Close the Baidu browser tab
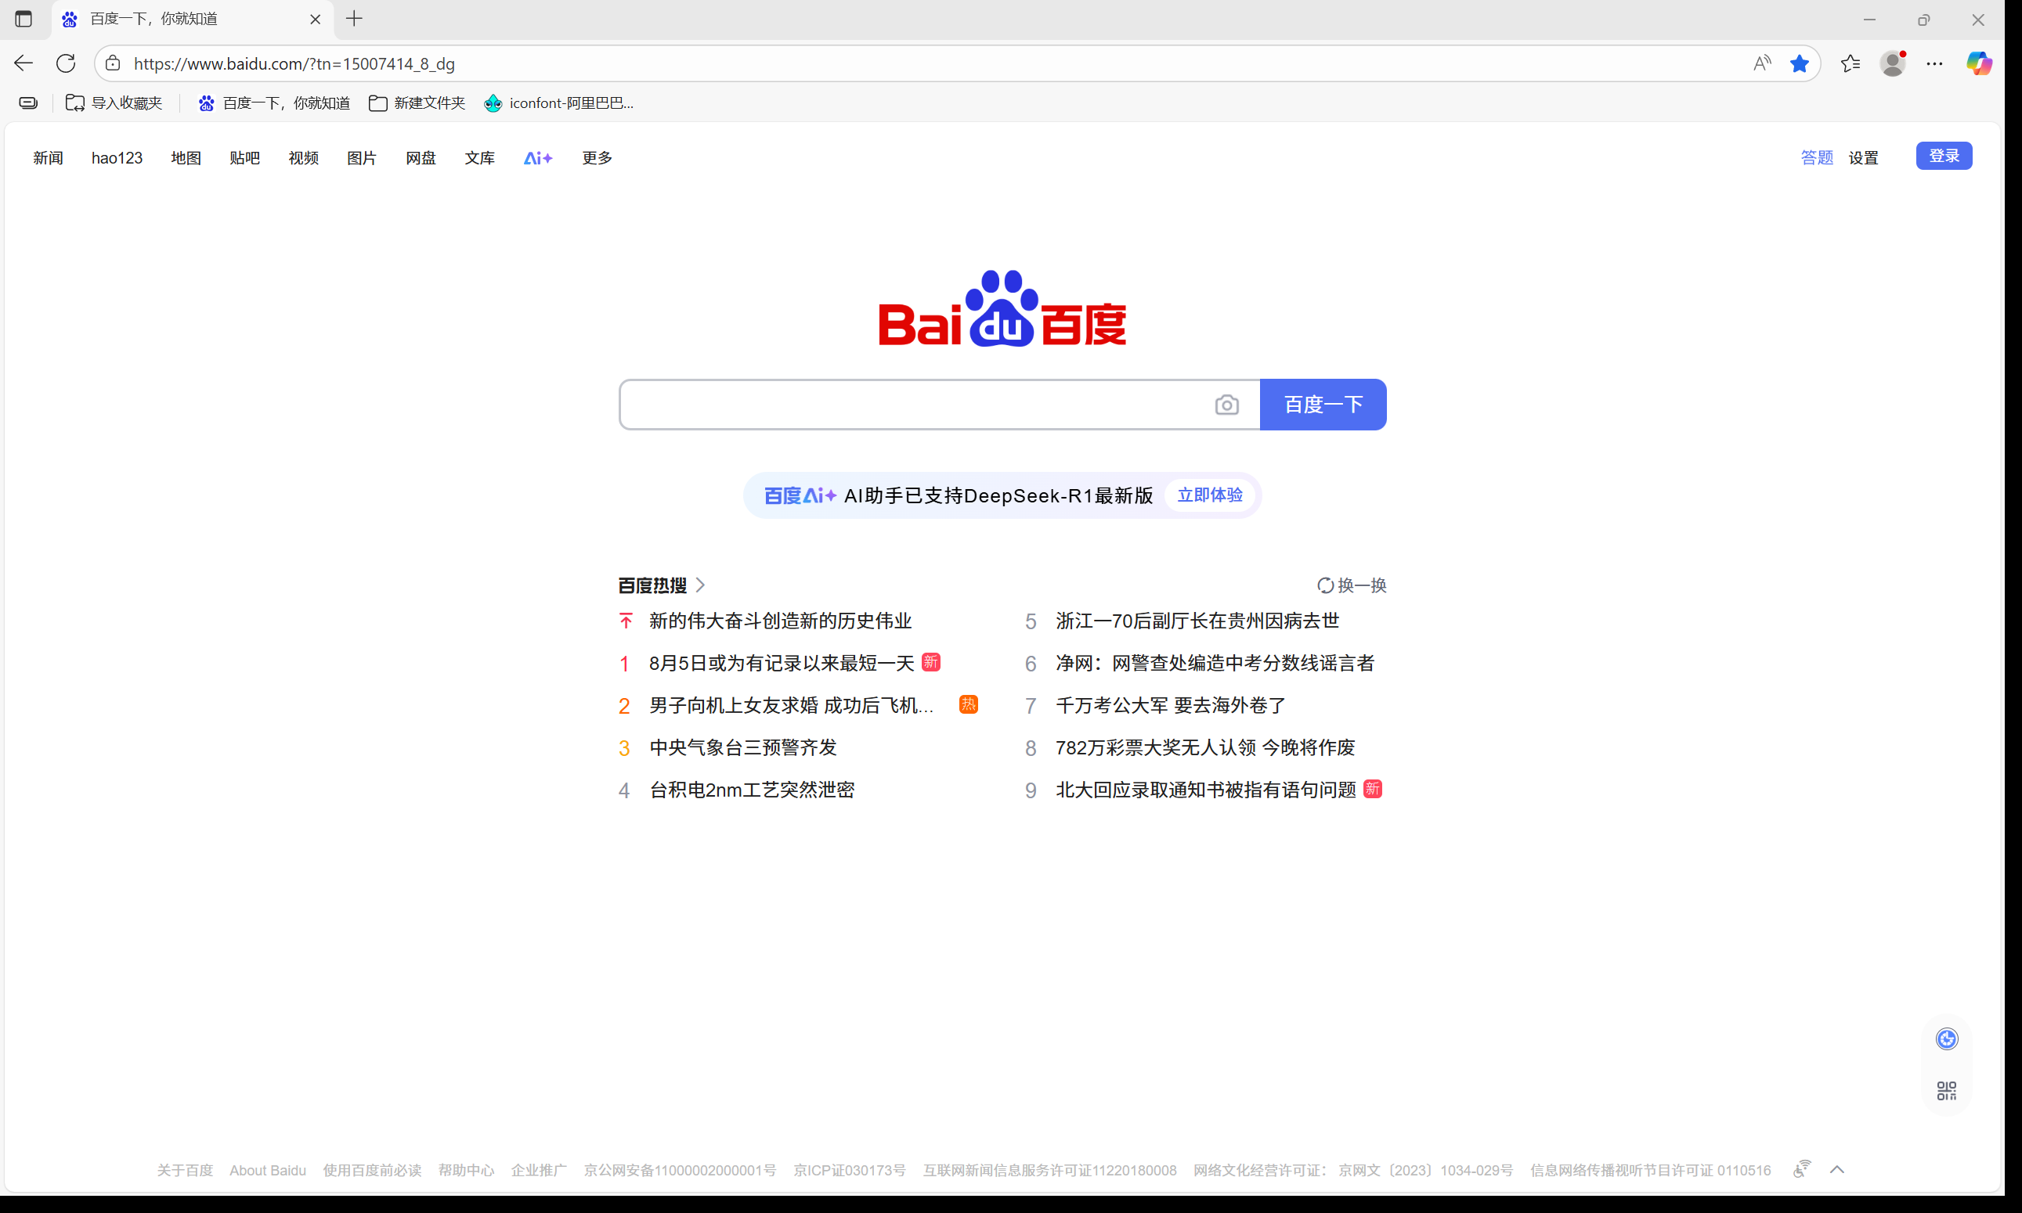The width and height of the screenshot is (2022, 1213). [x=315, y=19]
